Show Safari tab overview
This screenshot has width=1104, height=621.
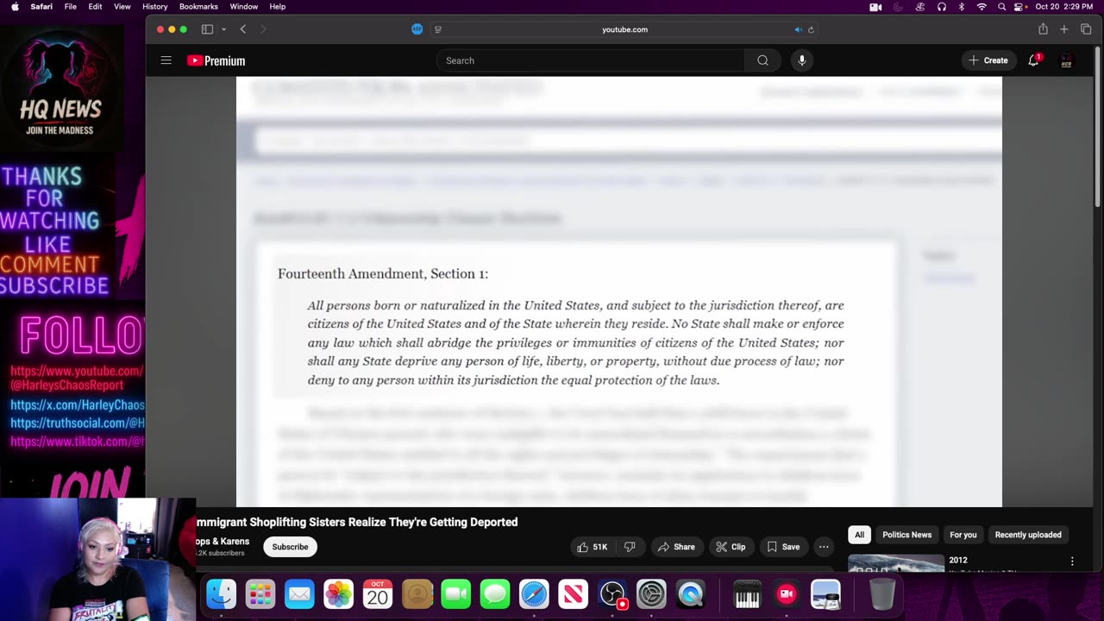1086,29
